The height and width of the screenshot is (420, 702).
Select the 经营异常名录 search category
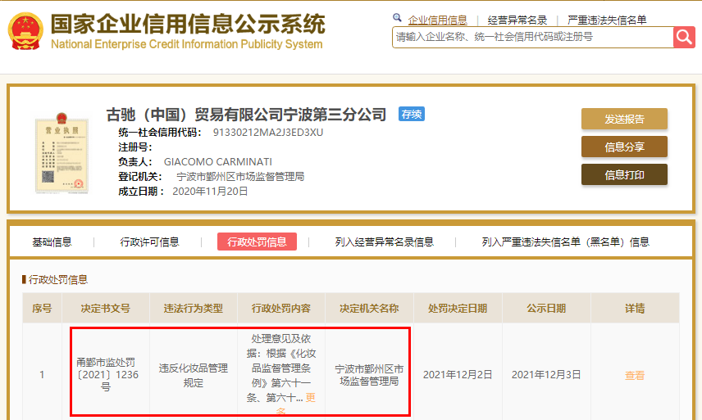tap(517, 20)
